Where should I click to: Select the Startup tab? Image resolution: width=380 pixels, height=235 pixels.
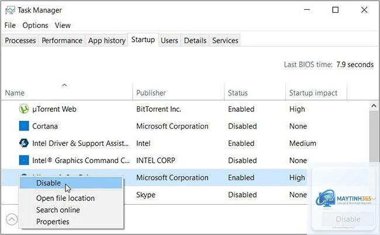pyautogui.click(x=143, y=40)
